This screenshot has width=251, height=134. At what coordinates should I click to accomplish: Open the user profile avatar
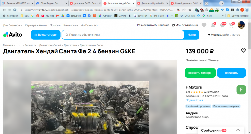(241, 25)
